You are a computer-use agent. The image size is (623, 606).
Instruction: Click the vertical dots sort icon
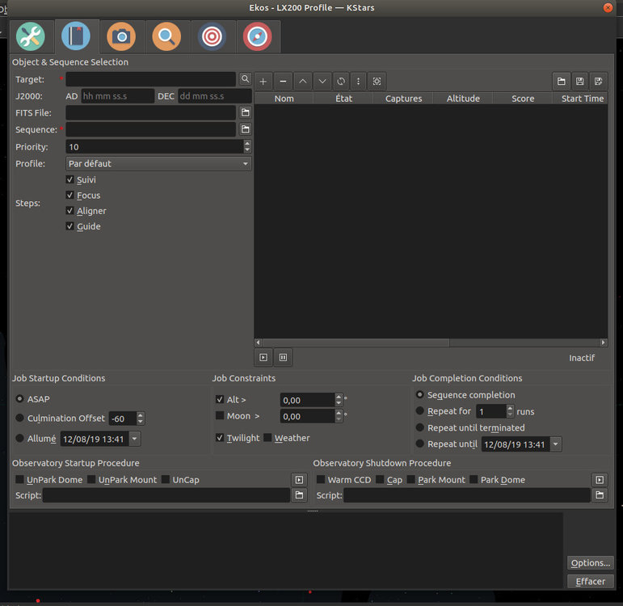click(x=359, y=82)
